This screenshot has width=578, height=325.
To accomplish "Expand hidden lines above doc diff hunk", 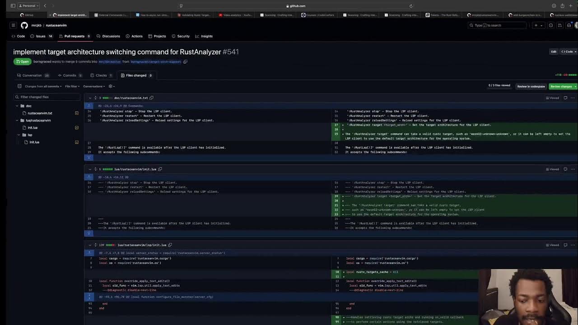I will 89,106.
